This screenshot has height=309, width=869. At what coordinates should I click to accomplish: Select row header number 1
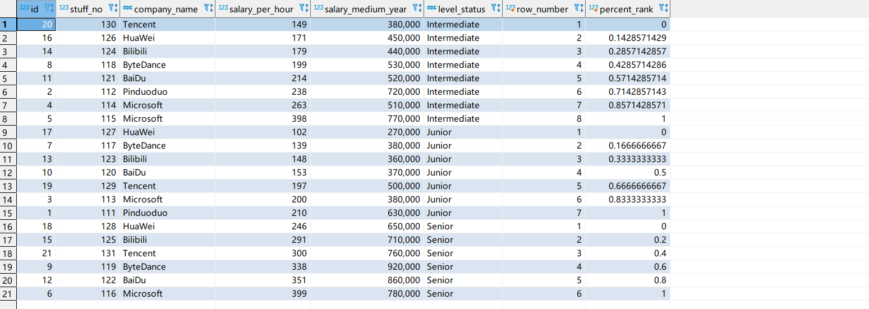[x=8, y=24]
